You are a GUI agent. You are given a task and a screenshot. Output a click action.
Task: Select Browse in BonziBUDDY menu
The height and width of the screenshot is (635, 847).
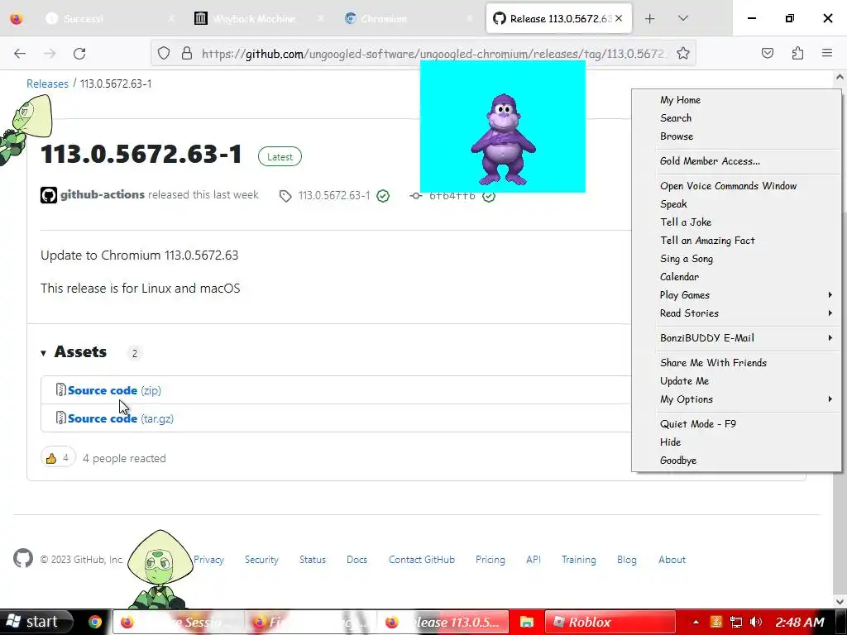pyautogui.click(x=736, y=136)
